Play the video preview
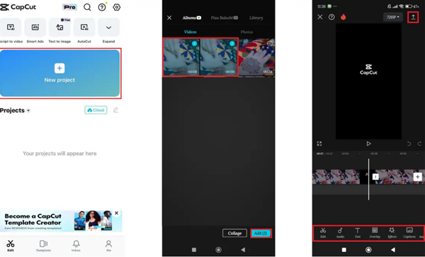The image size is (425, 257). pos(368,144)
